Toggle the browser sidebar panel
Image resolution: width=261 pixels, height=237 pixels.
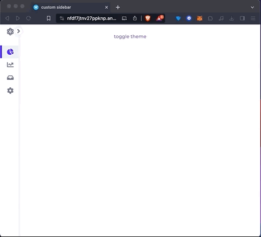pos(243,18)
